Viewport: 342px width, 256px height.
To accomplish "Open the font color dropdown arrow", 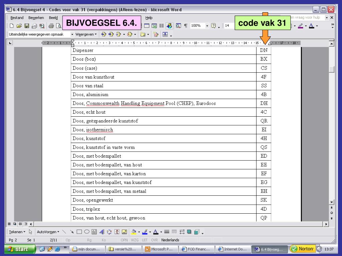I will point(317,26).
